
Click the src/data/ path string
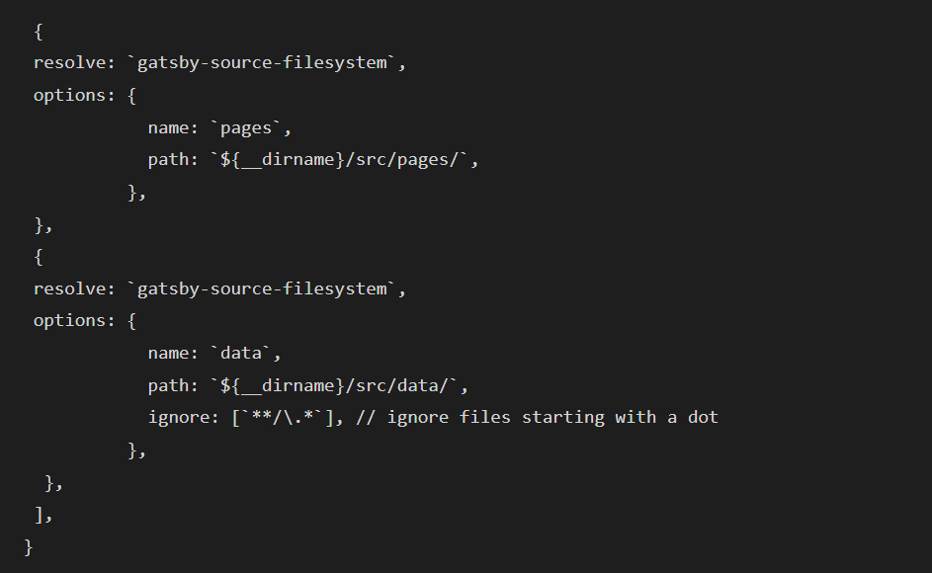tap(335, 385)
